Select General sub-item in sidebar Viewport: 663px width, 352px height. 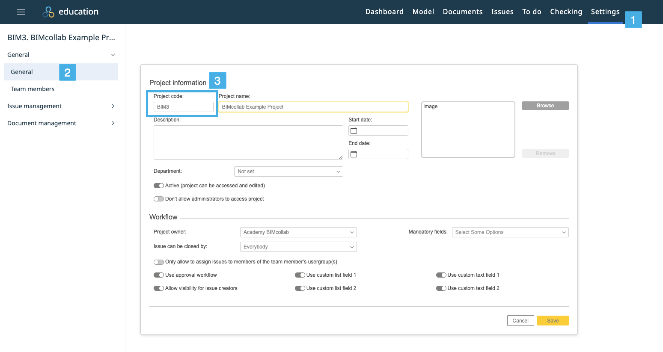tap(61, 72)
